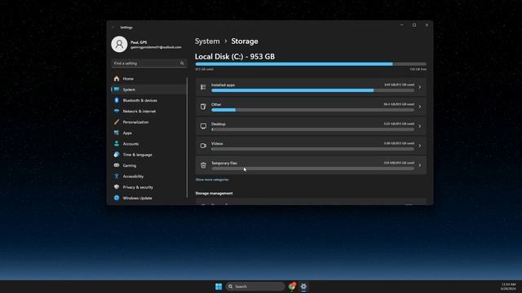This screenshot has height=293, width=522.
Task: Open the Installed apps storage icon
Action: tap(203, 87)
